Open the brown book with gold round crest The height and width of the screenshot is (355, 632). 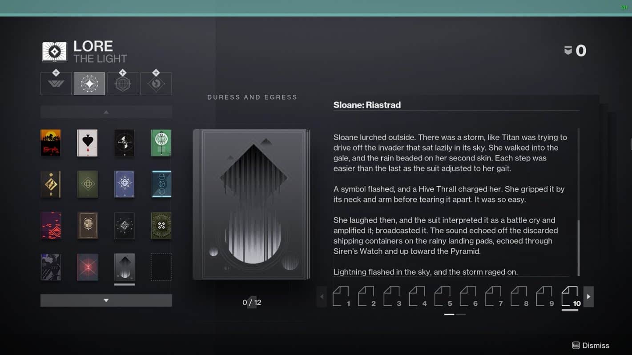point(87,226)
